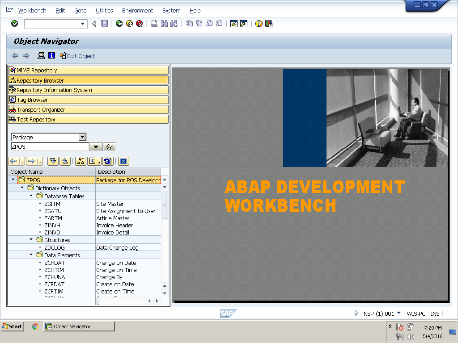458x343 pixels.
Task: Open the Utilities menu
Action: point(104,10)
